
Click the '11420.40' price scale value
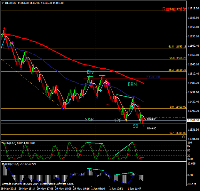tap(194, 102)
